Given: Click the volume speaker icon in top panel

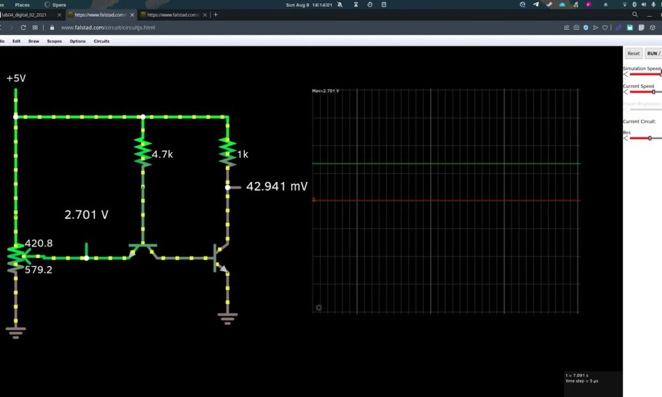Looking at the screenshot, I should (645, 5).
